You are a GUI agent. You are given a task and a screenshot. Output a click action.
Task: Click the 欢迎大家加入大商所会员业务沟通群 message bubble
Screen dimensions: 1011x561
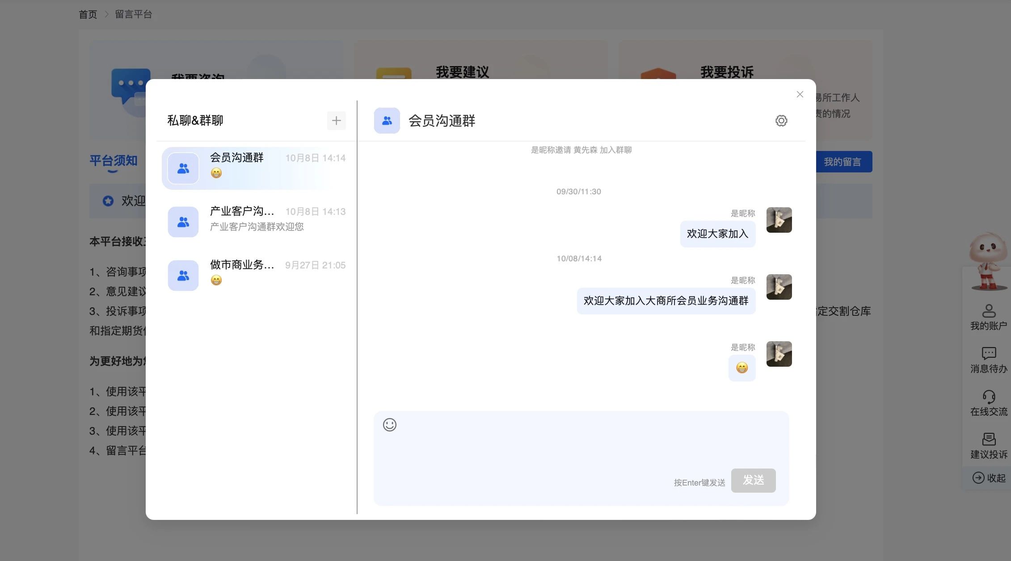coord(666,301)
